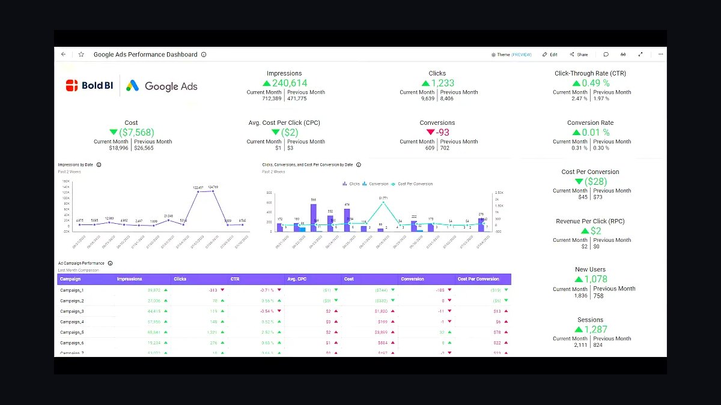The height and width of the screenshot is (405, 721).
Task: Mark dashboard as favorite with star icon
Action: click(x=81, y=54)
